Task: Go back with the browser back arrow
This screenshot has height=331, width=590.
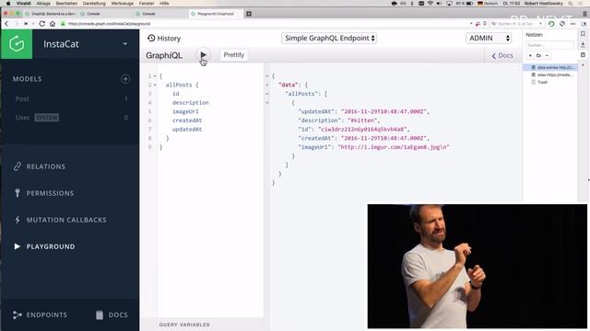Action: [6, 23]
